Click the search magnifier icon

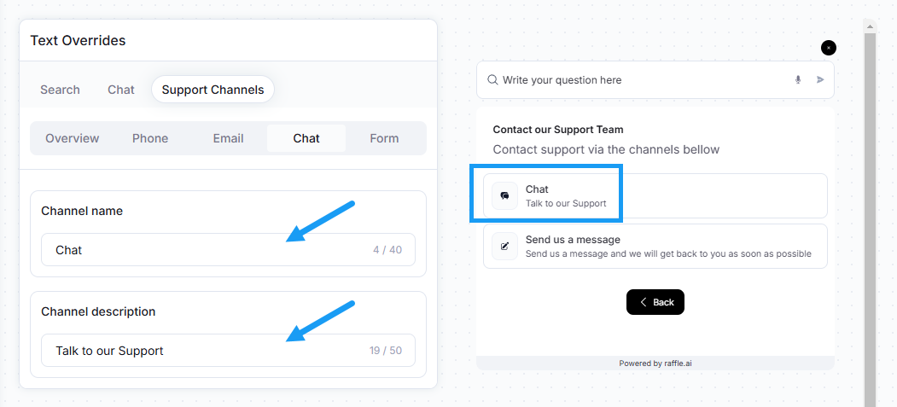(x=492, y=80)
